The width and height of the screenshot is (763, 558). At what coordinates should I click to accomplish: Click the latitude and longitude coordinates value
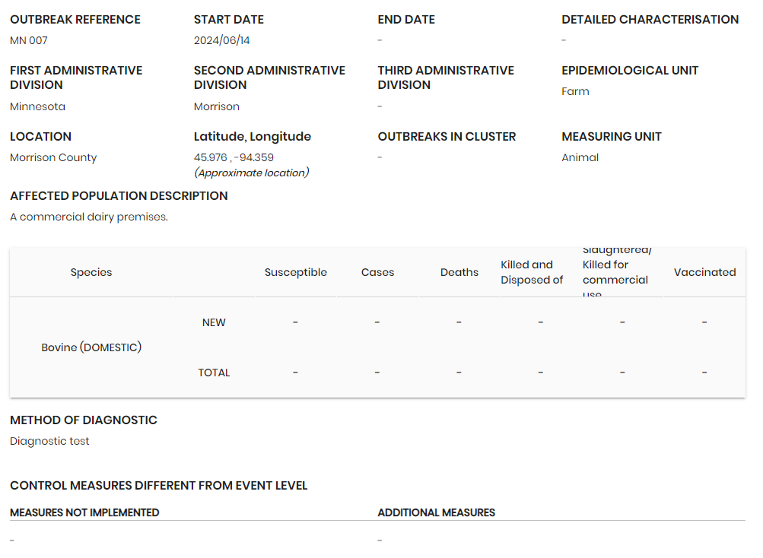click(234, 157)
